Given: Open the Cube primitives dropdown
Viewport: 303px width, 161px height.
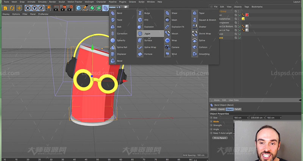Looking at the screenshot, I should [x=78, y=8].
